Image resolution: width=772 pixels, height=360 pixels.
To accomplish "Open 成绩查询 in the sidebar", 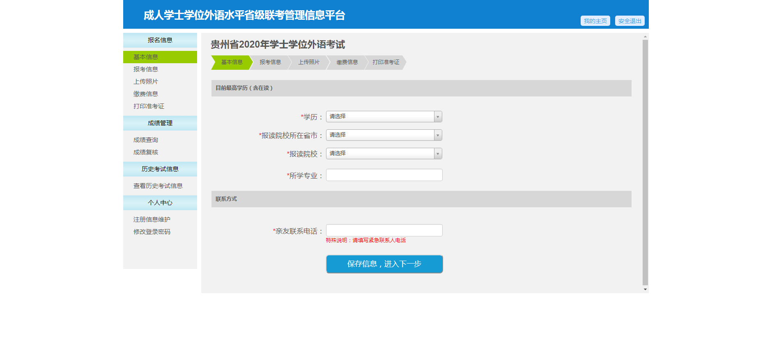I will point(146,140).
